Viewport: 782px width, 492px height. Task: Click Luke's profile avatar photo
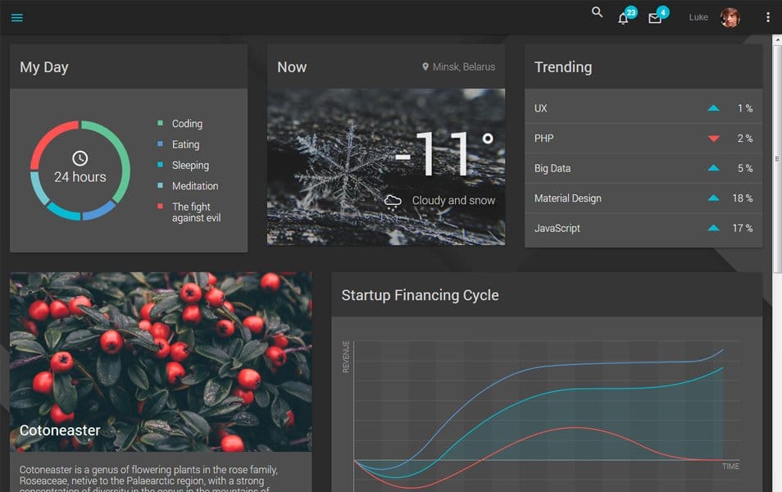coord(728,16)
